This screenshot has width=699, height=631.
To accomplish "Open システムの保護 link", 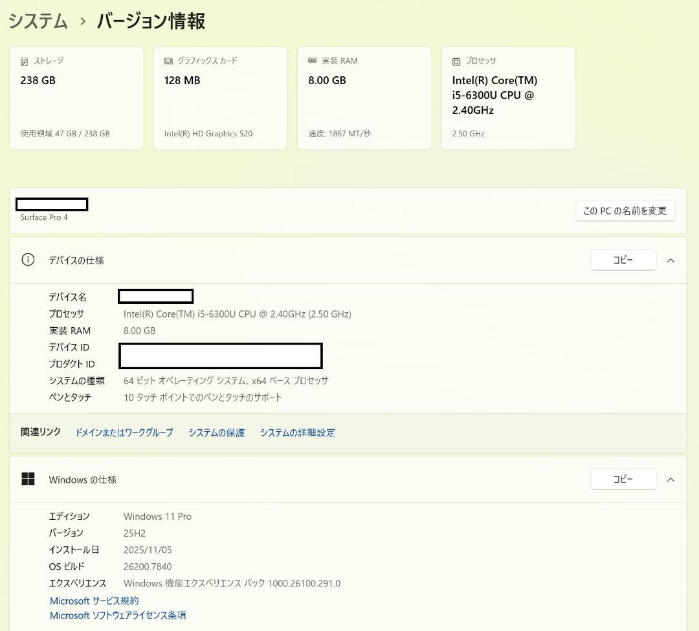I will coord(216,433).
